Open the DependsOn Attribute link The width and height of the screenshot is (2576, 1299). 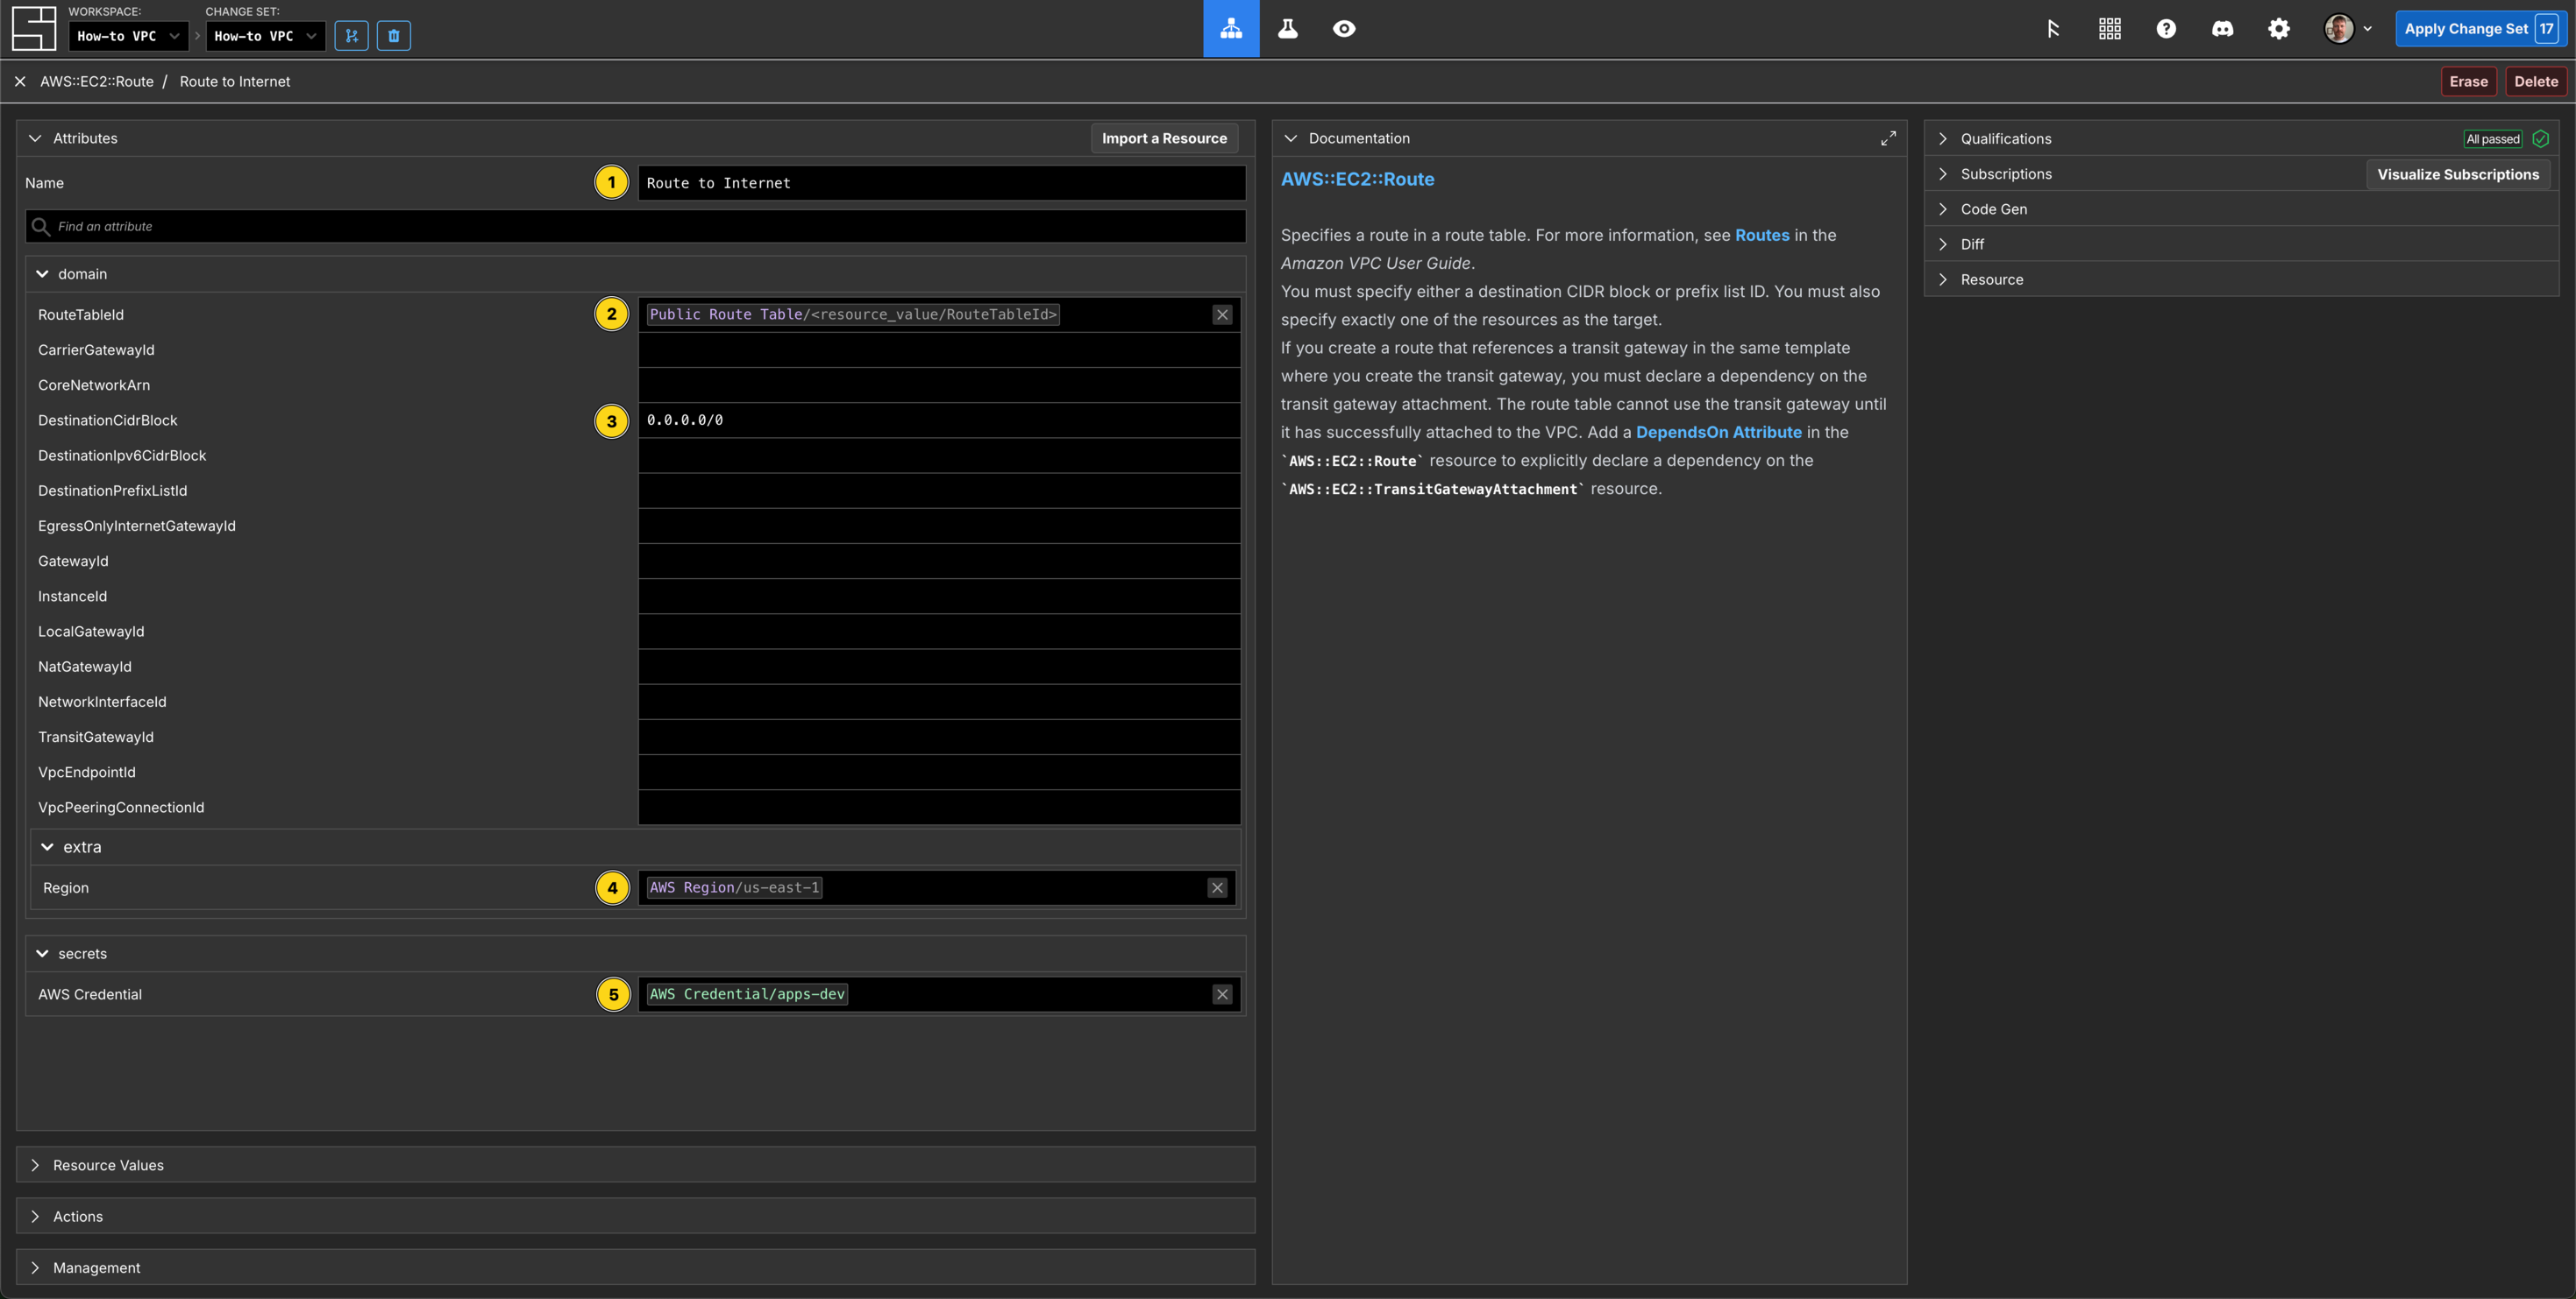1718,432
